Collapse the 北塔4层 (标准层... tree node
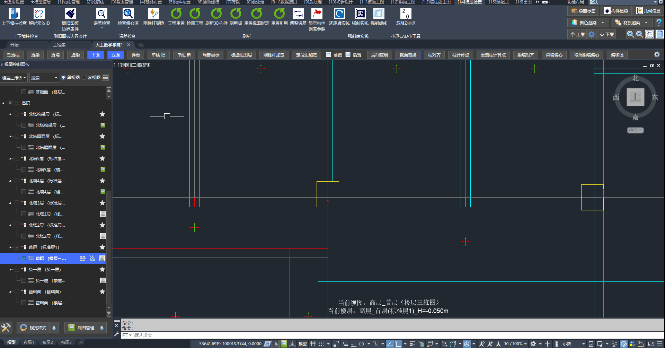 point(10,181)
